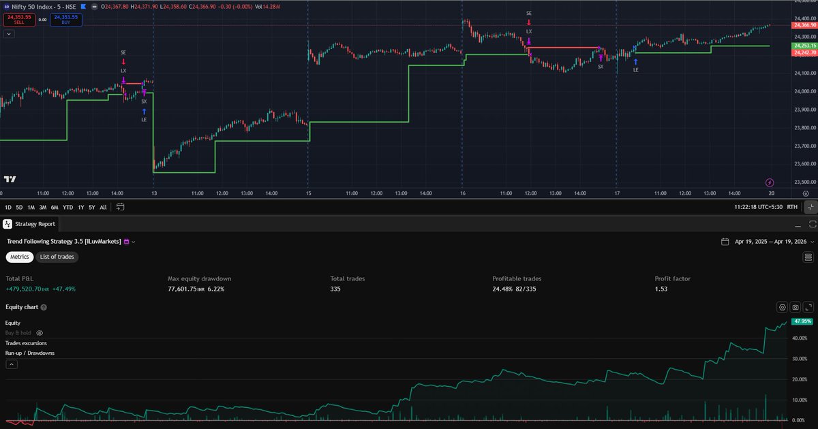Expand equity chart to fullscreen
This screenshot has height=429, width=818.
pos(808,308)
